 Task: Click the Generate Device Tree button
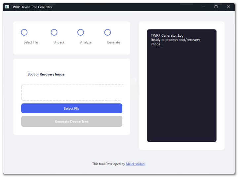tap(72, 121)
